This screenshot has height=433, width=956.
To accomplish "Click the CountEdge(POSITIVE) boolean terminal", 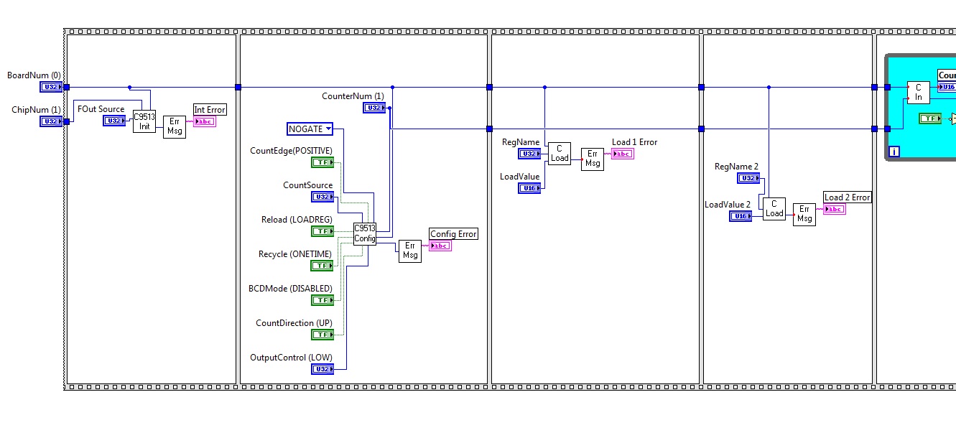I will click(322, 162).
